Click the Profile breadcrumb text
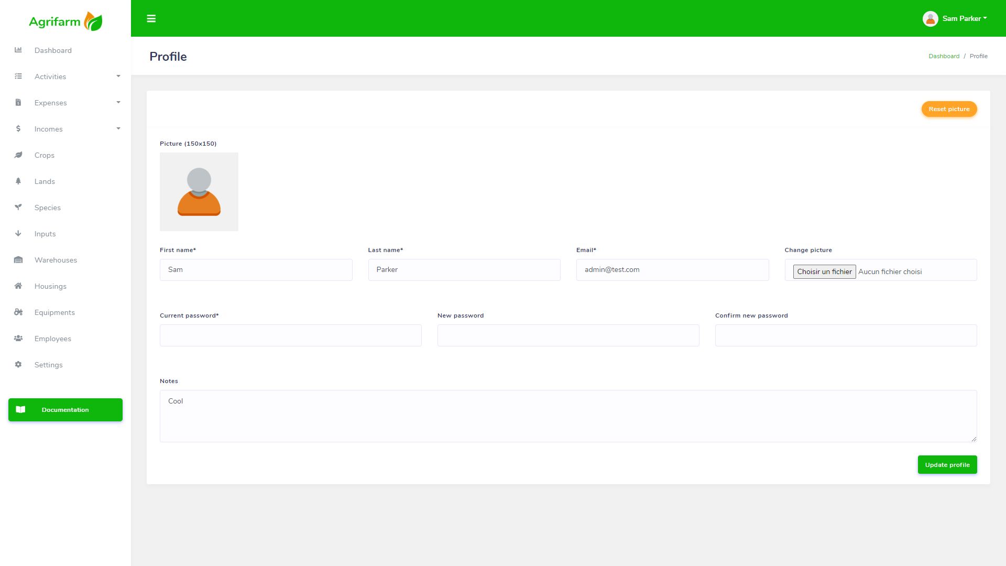This screenshot has height=566, width=1006. click(978, 56)
